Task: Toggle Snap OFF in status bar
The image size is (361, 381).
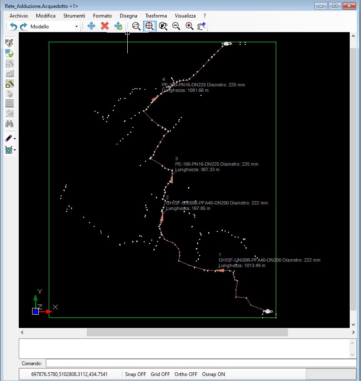Action: click(x=135, y=374)
